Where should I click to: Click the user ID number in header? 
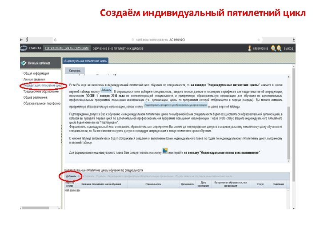(x=260, y=48)
